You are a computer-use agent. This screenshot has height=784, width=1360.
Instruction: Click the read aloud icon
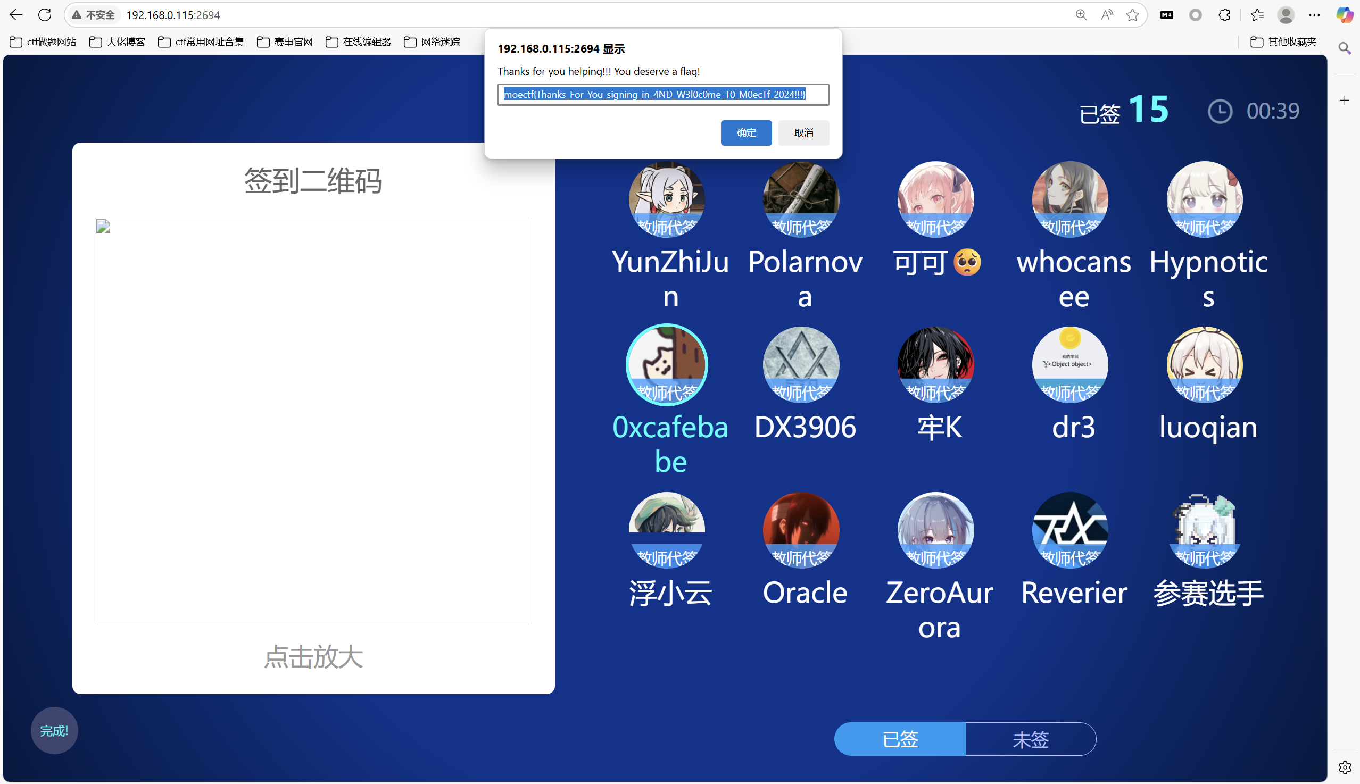(1106, 15)
